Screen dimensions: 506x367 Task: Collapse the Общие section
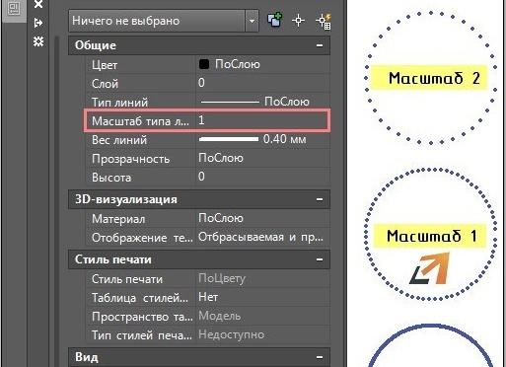coord(320,45)
